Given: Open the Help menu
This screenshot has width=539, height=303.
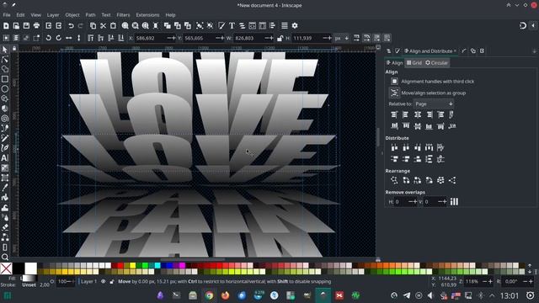Looking at the screenshot, I should [x=170, y=15].
